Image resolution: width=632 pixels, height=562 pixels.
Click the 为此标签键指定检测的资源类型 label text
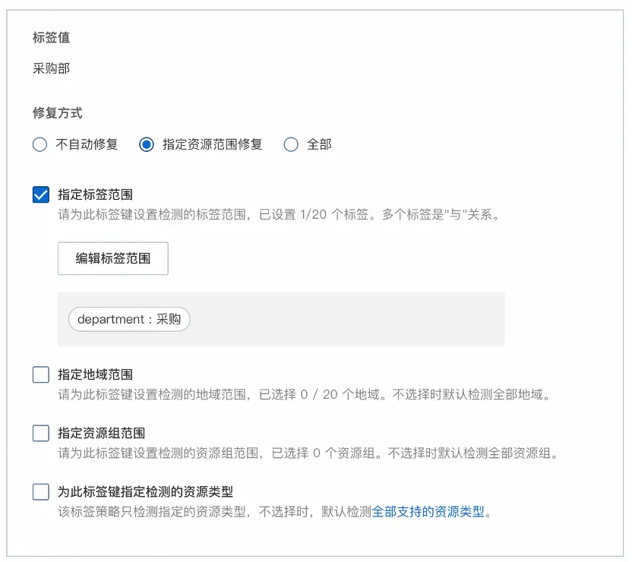tap(145, 492)
